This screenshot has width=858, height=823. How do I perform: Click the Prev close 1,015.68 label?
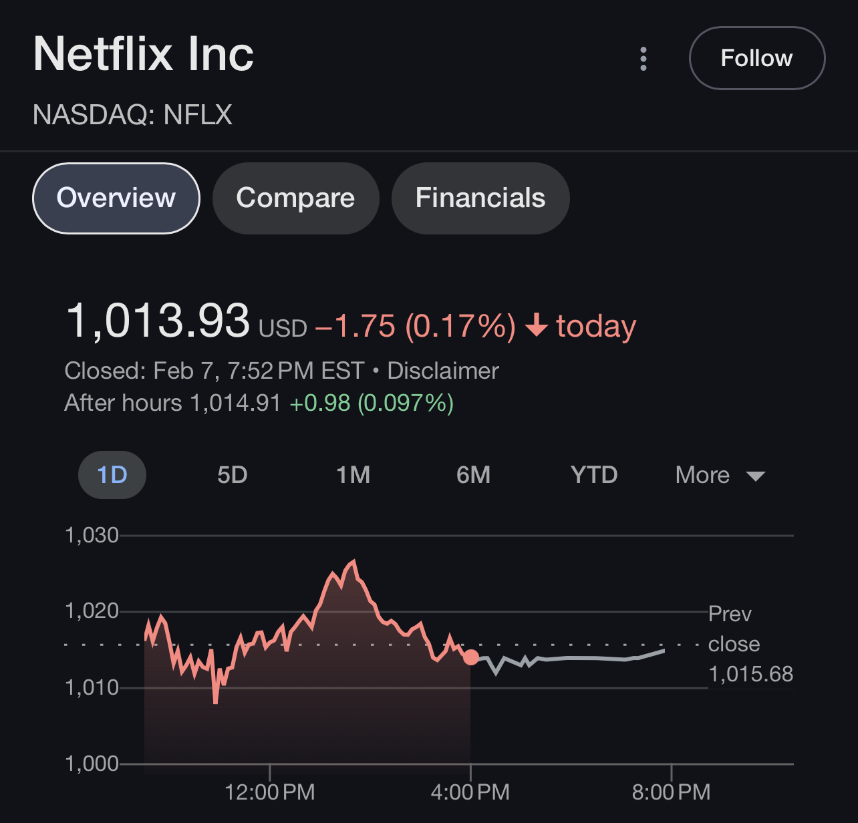click(x=750, y=644)
